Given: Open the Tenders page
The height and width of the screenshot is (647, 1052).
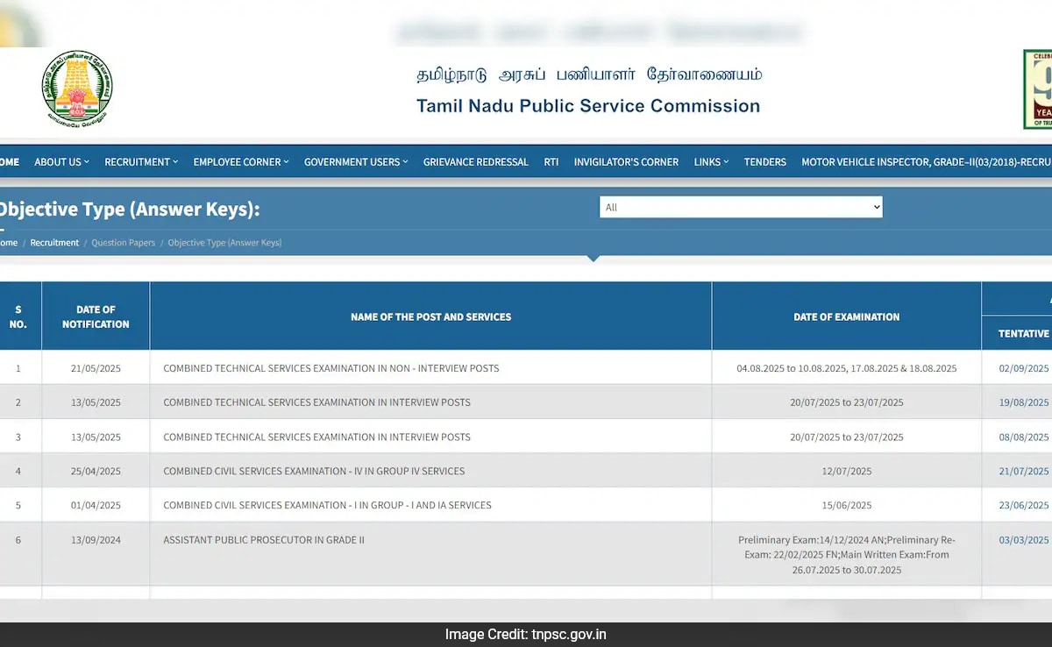Looking at the screenshot, I should (764, 162).
